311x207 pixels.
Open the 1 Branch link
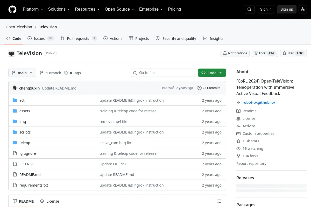pos(51,73)
